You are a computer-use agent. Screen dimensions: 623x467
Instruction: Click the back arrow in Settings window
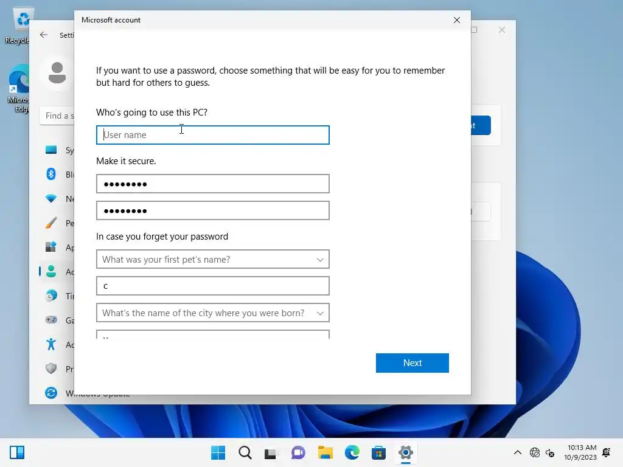(44, 35)
